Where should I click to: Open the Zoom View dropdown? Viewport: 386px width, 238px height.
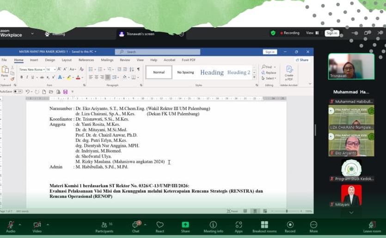coord(311,33)
